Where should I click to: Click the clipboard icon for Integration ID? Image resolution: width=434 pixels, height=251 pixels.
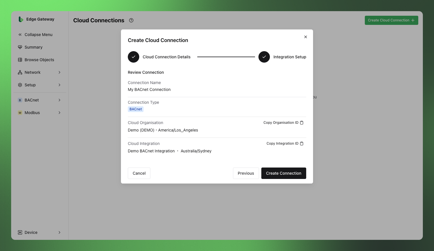click(x=302, y=144)
